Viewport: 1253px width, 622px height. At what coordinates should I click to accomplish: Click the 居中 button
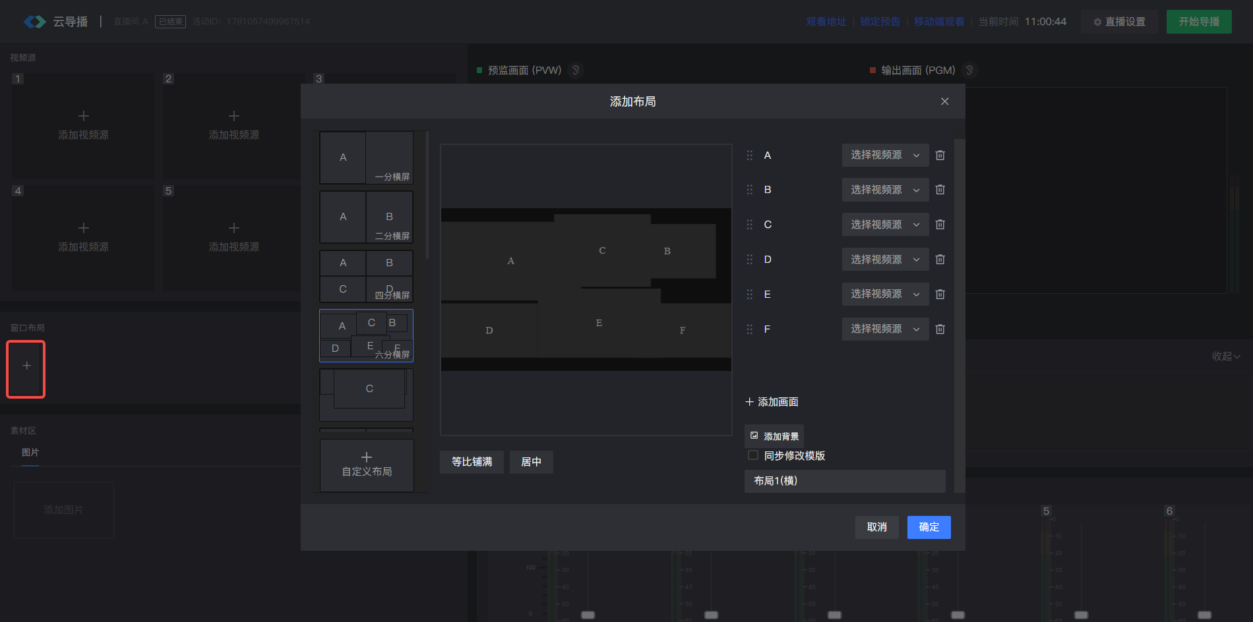click(x=531, y=462)
